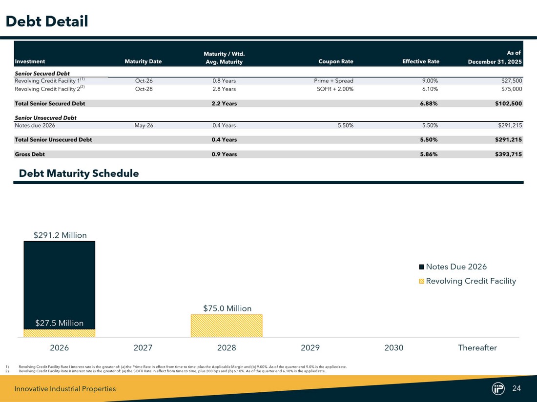Click the Innovative Industrial Properties logo icon
Viewport: 537px width, 402px height.
498,388
